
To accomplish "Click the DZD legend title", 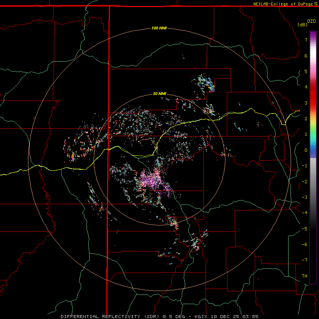I will 312,21.
